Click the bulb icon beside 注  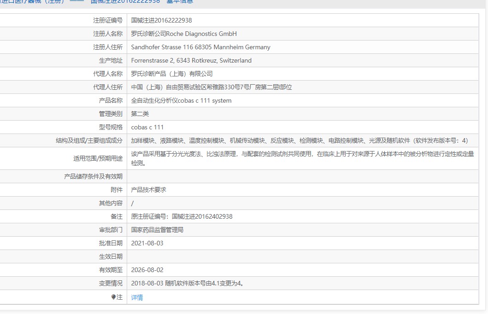coord(113,297)
